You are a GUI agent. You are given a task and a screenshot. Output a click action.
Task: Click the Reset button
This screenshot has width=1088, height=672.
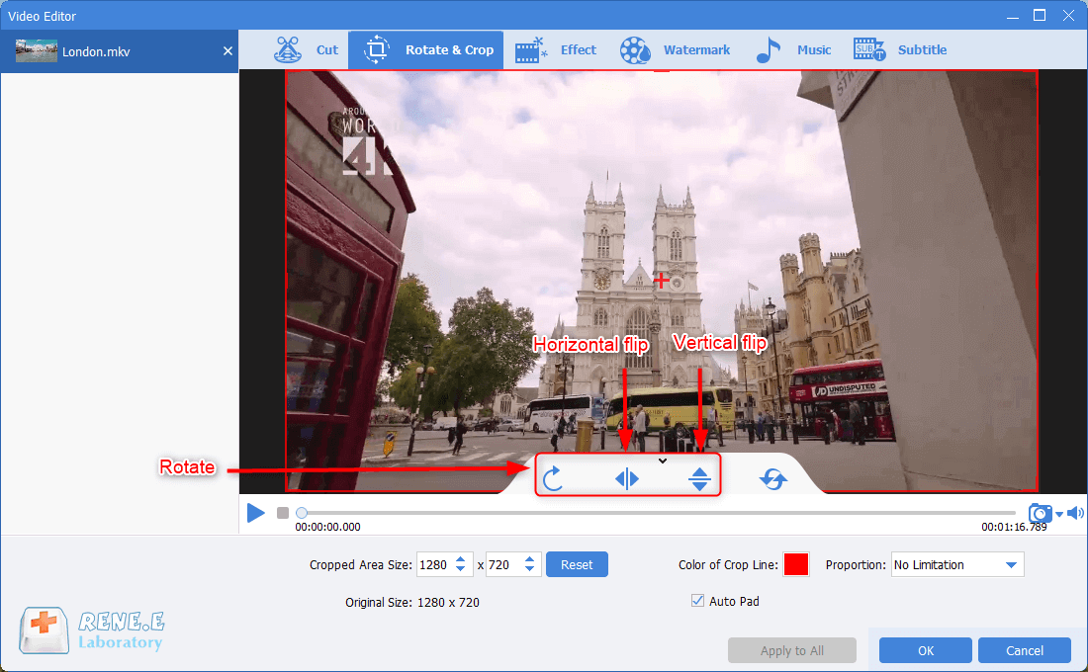tap(577, 564)
